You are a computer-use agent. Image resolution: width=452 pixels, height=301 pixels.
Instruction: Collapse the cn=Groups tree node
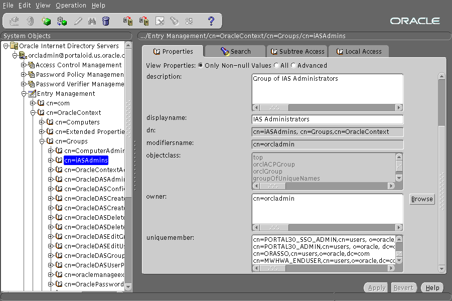pyautogui.click(x=42, y=141)
